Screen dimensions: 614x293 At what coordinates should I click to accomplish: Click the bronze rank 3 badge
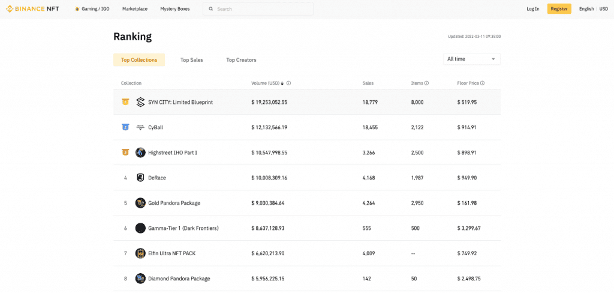tap(125, 152)
